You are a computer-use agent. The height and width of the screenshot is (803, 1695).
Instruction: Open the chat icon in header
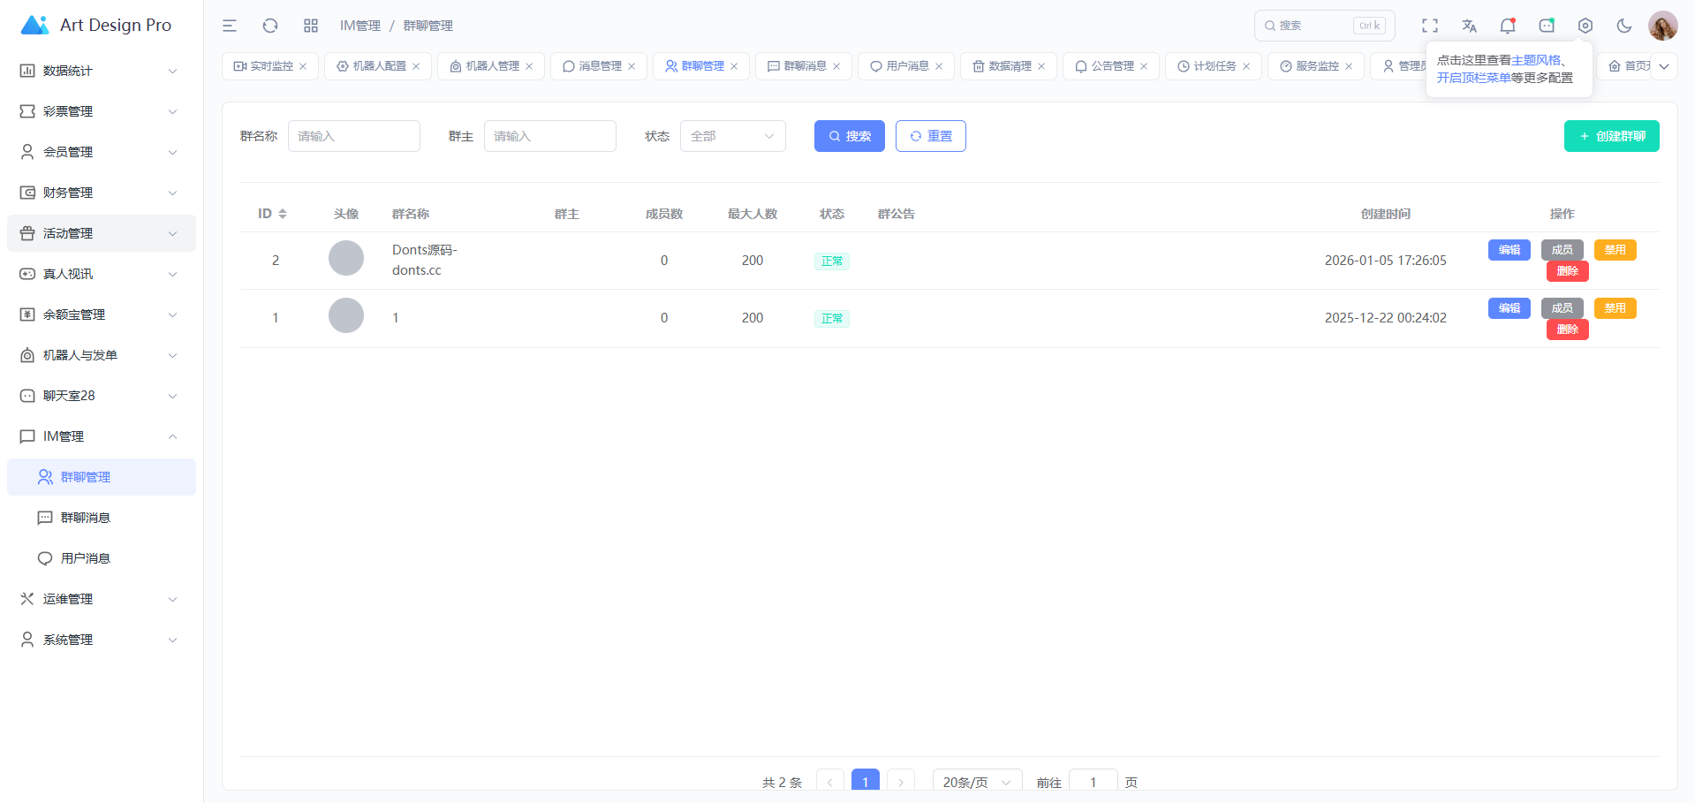click(1547, 26)
